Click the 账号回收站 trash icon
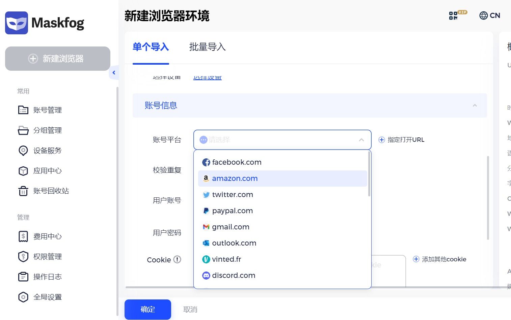511x320 pixels. pyautogui.click(x=23, y=191)
